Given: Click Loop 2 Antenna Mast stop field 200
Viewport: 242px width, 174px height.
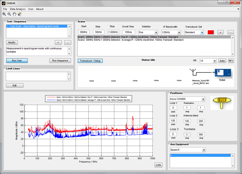Looking at the screenshot, I should (x=201, y=121).
